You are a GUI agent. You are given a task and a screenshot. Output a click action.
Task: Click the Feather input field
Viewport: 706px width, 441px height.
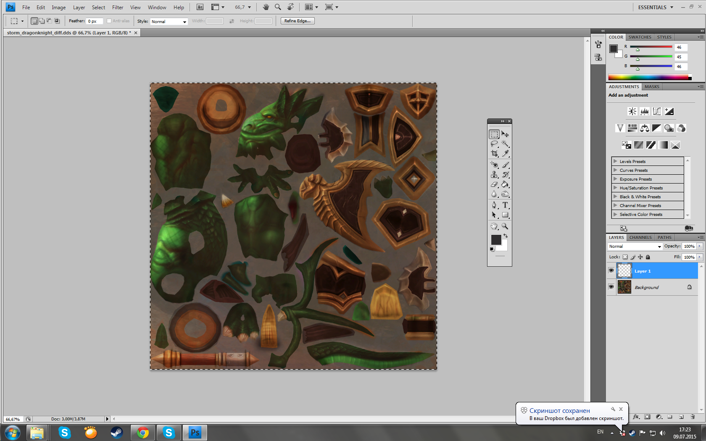click(94, 21)
